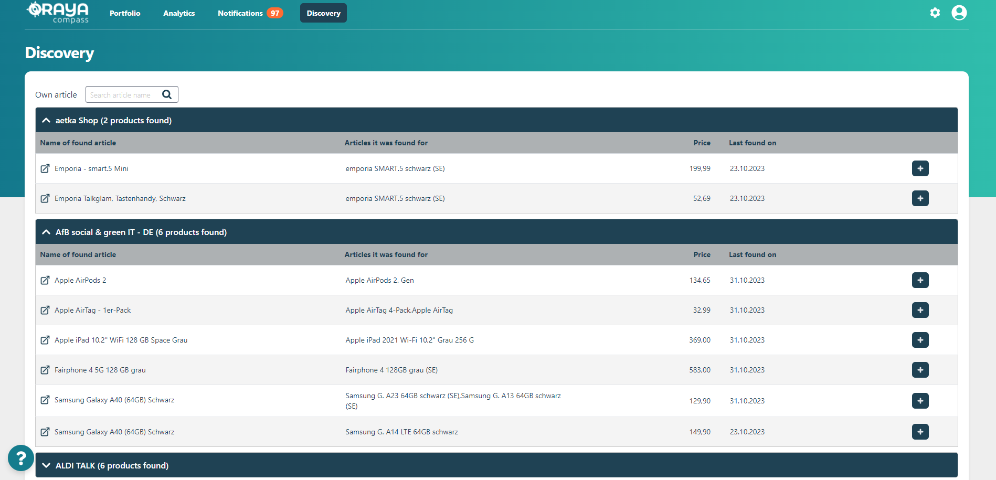Open the help question mark button
Screen dimensions: 996x480
20,458
